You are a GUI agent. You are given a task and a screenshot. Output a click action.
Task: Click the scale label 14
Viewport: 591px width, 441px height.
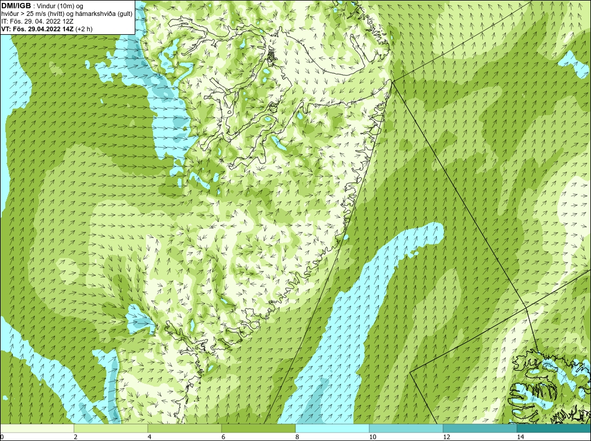coord(521,437)
